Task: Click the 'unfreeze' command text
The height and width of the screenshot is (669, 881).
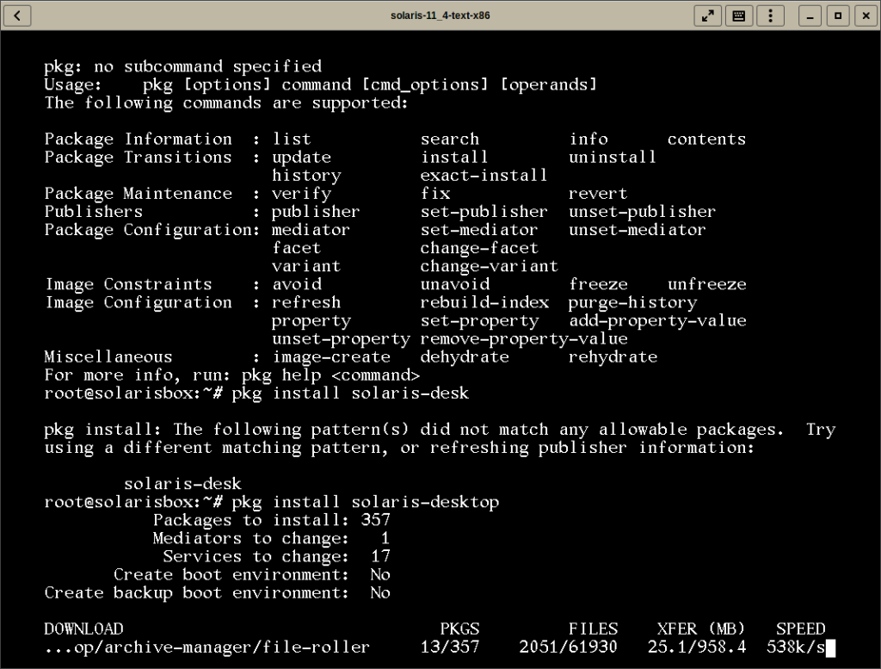Action: [707, 284]
